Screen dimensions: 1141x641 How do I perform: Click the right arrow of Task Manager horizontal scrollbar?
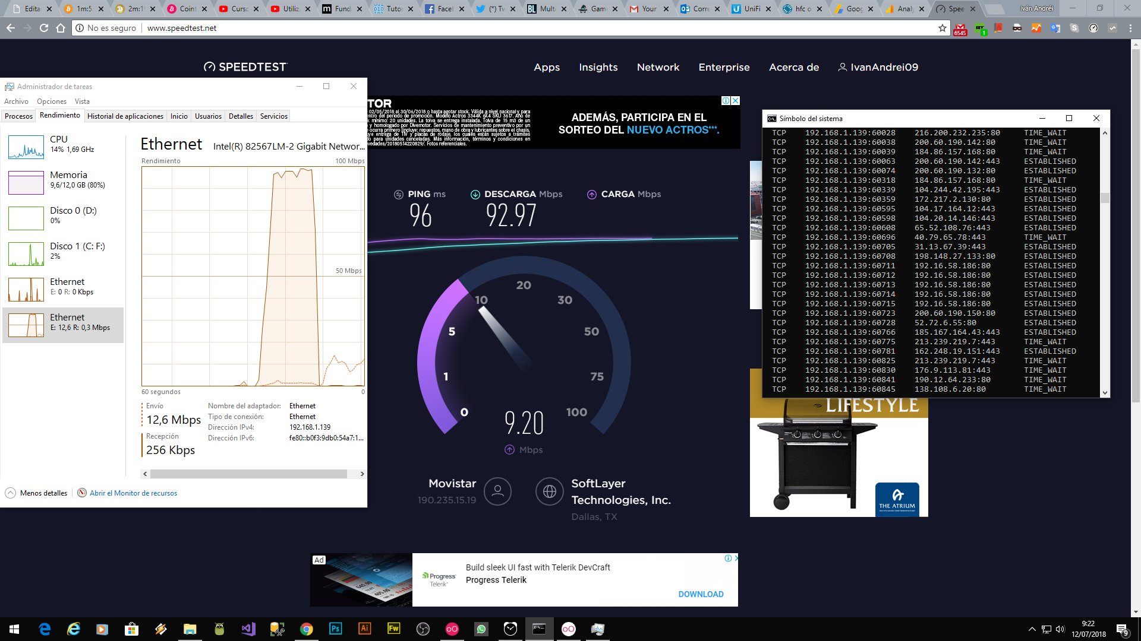point(362,474)
